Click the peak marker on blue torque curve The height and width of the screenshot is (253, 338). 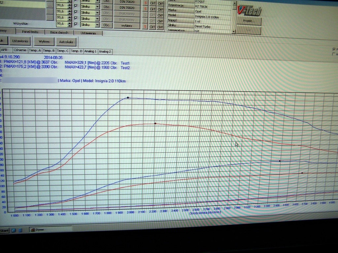click(128, 98)
